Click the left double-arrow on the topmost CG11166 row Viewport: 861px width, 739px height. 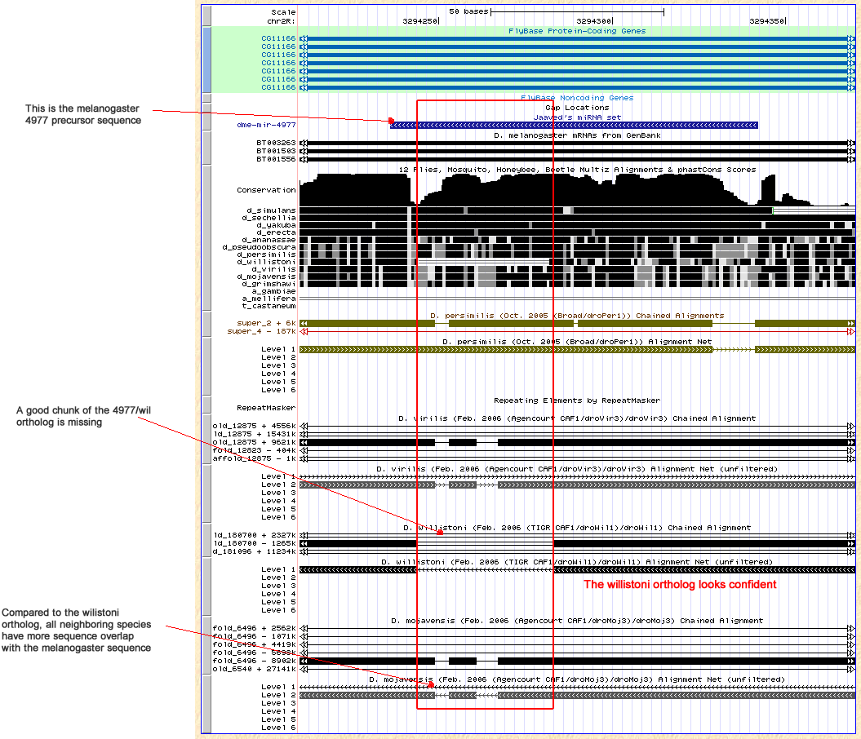tap(304, 38)
